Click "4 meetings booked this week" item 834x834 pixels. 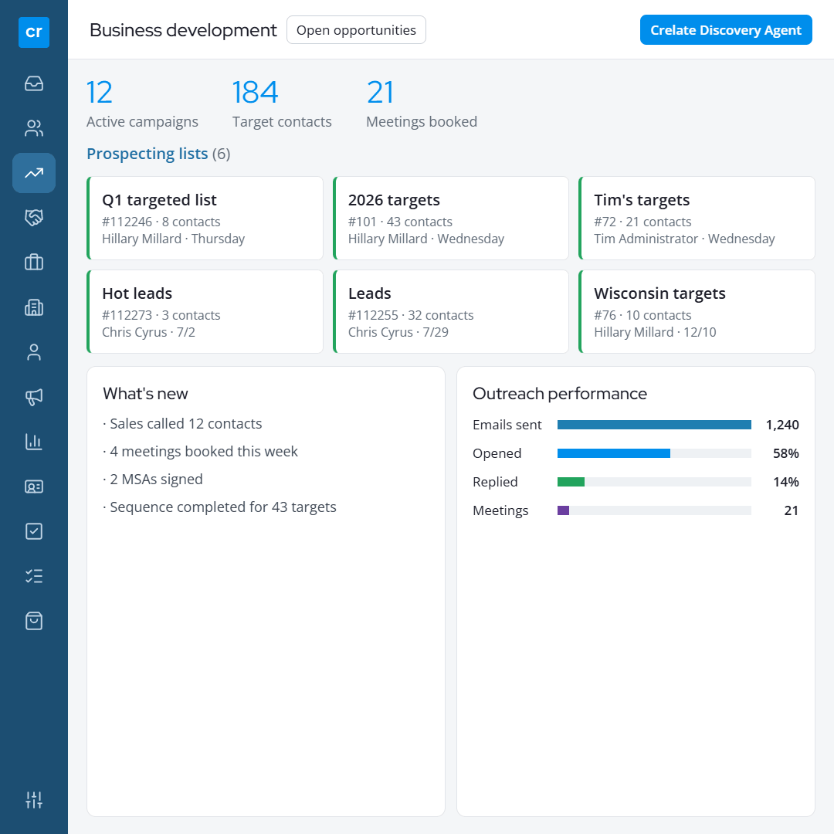coord(200,452)
